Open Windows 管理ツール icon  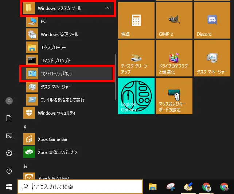pos(32,35)
